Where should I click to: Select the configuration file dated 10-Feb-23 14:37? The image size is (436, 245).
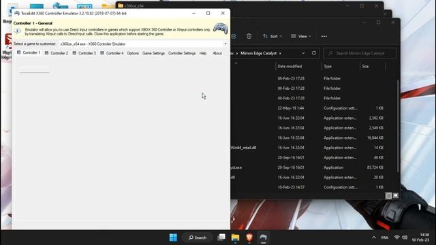coord(308,187)
